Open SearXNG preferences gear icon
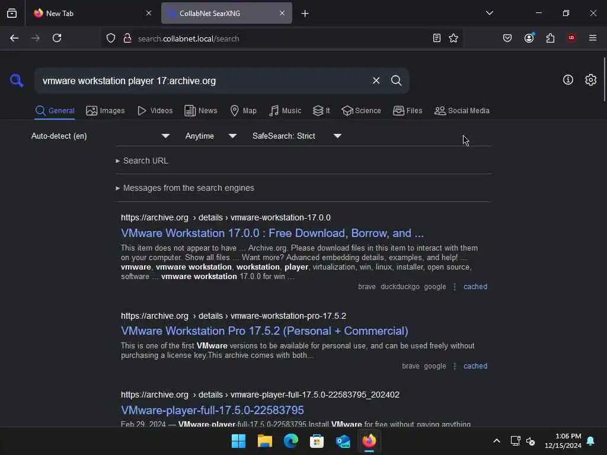Viewport: 607px width, 455px height. point(590,80)
